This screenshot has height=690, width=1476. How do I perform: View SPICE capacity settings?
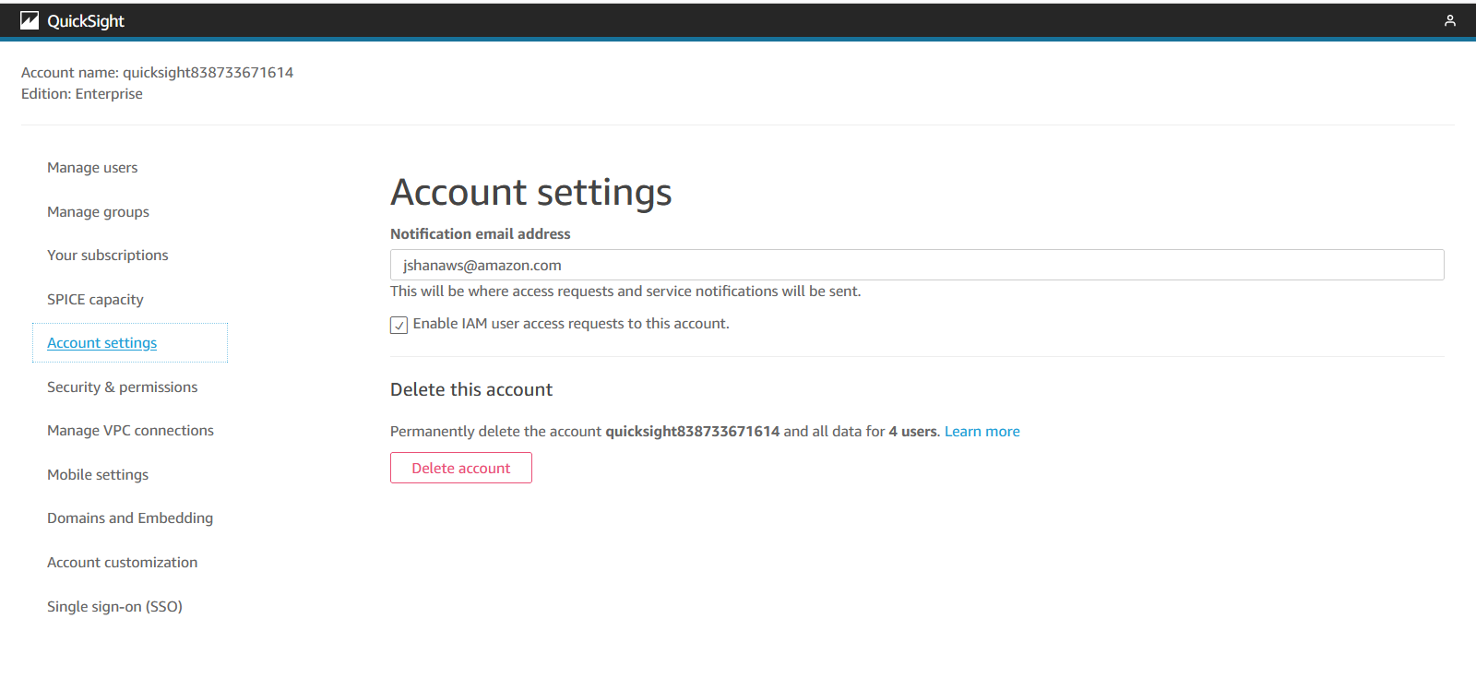[x=95, y=300]
